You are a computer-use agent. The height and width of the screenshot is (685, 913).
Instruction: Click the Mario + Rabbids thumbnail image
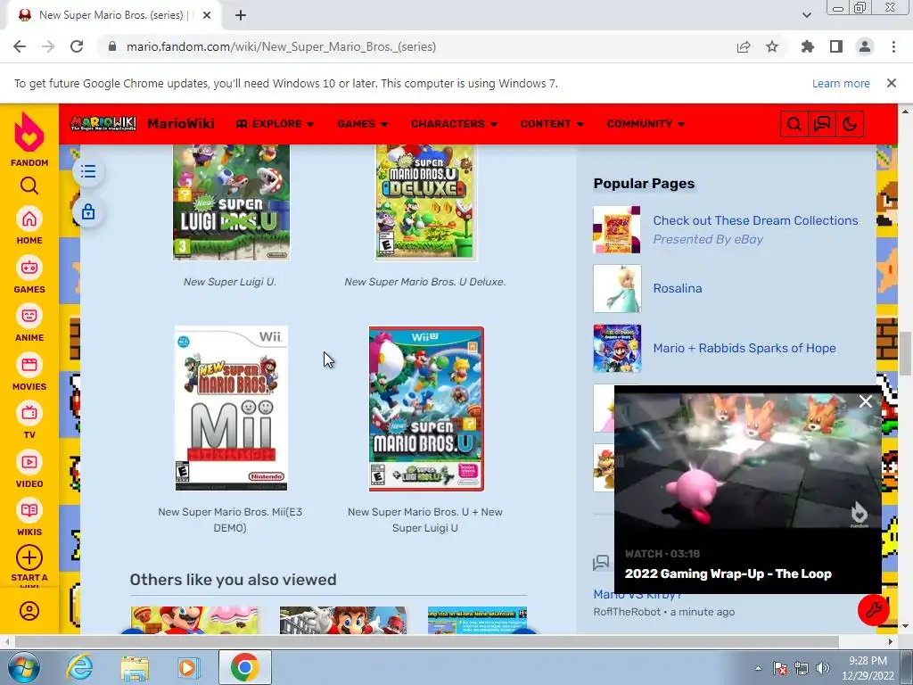(617, 349)
